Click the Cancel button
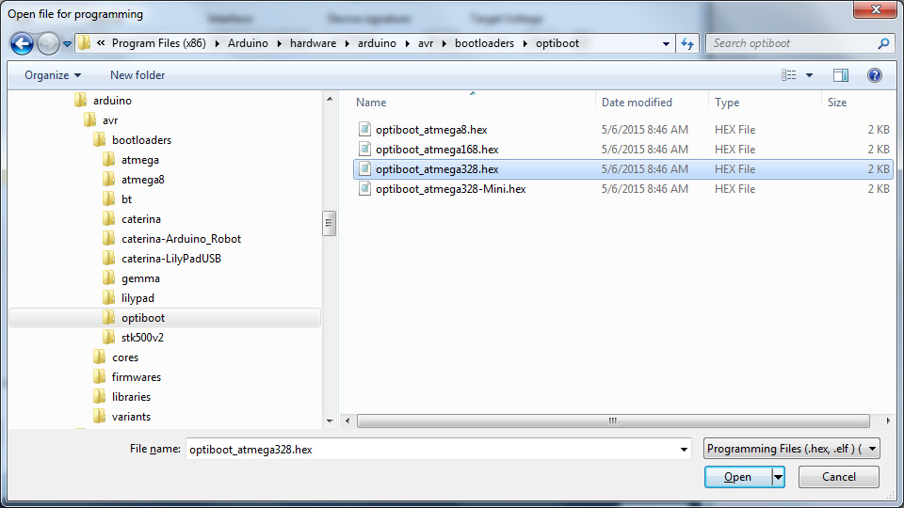904x508 pixels. click(x=838, y=477)
